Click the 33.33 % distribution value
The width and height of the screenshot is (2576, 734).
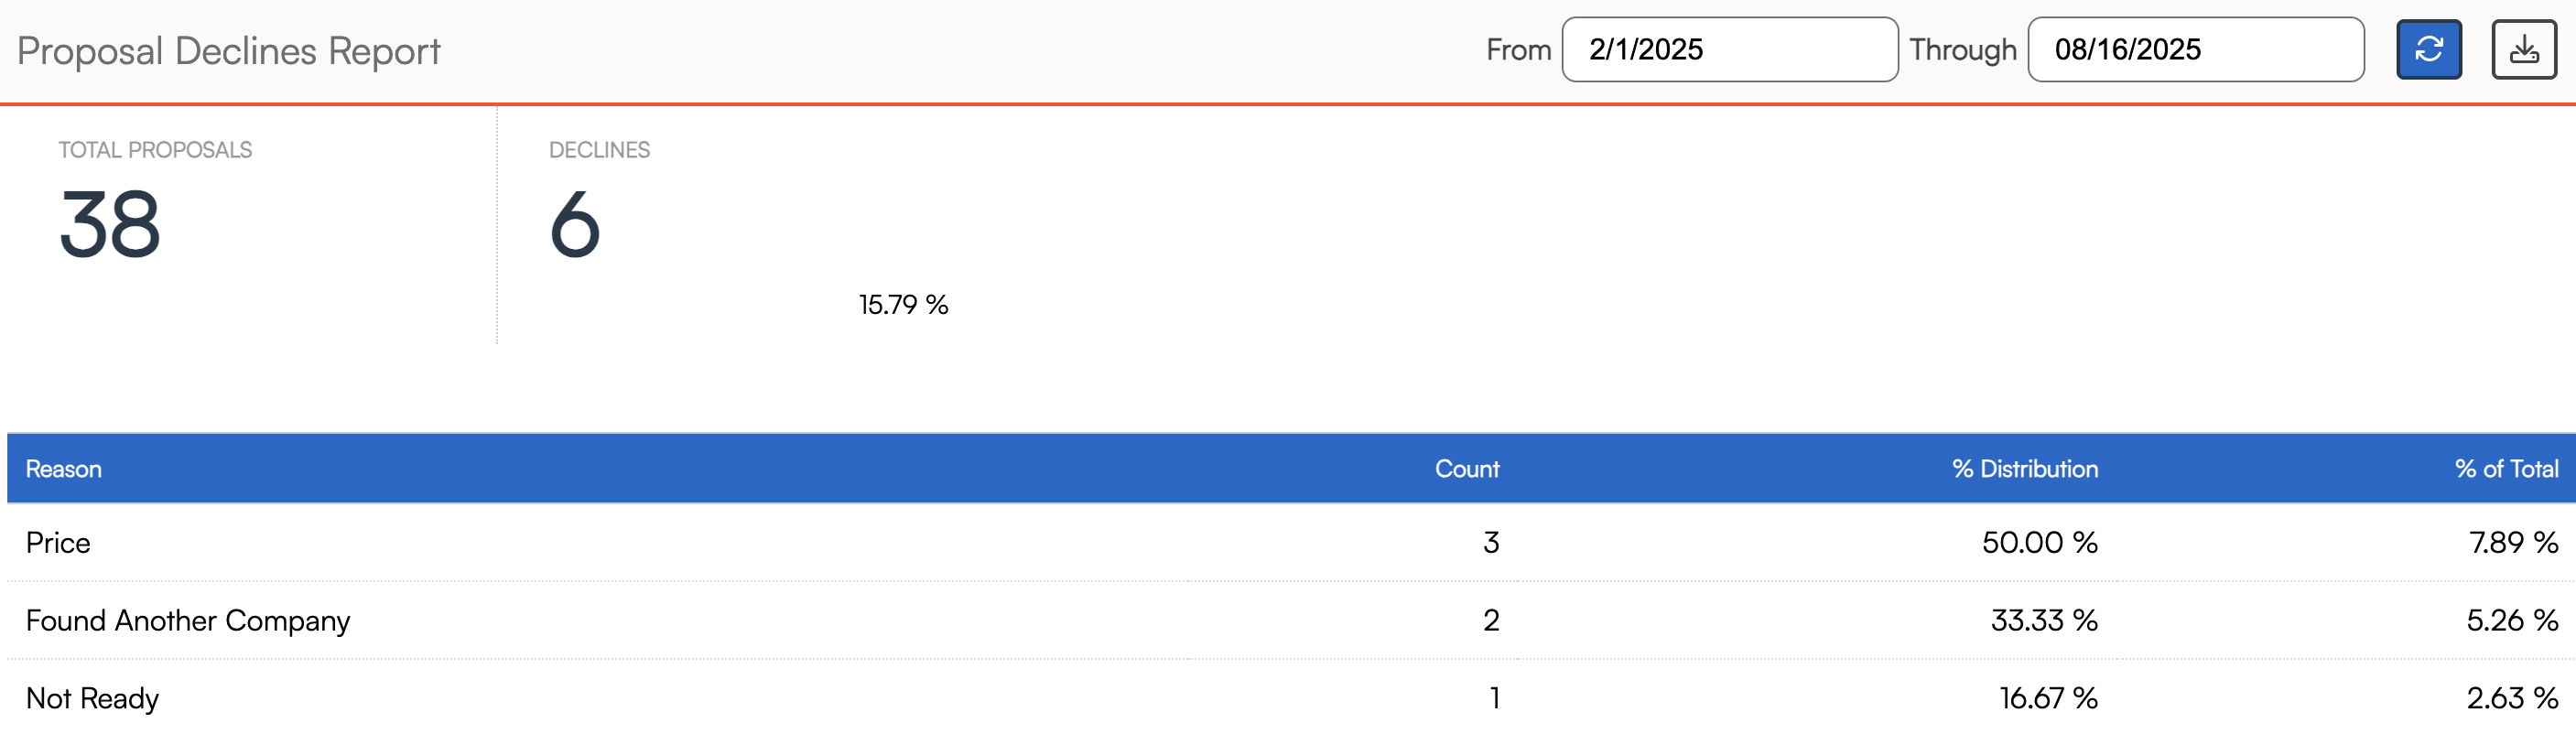tap(2043, 620)
